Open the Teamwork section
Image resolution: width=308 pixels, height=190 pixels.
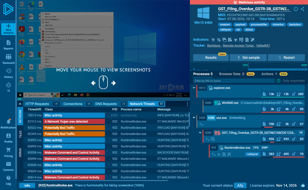point(8,59)
